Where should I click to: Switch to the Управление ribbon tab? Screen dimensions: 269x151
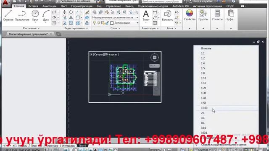[113, 6]
